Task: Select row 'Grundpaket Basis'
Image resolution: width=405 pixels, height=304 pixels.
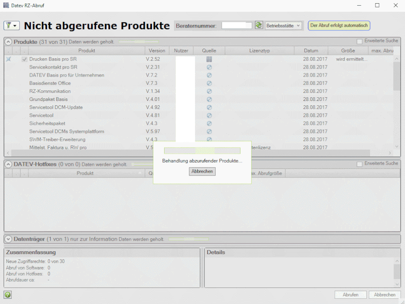Action: click(199, 99)
